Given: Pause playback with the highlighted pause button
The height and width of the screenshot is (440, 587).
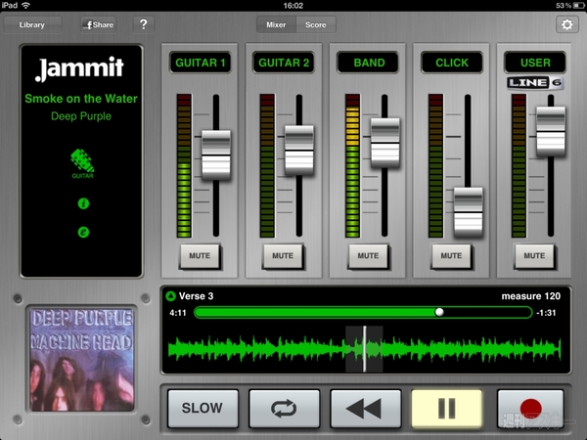Looking at the screenshot, I should (x=447, y=408).
